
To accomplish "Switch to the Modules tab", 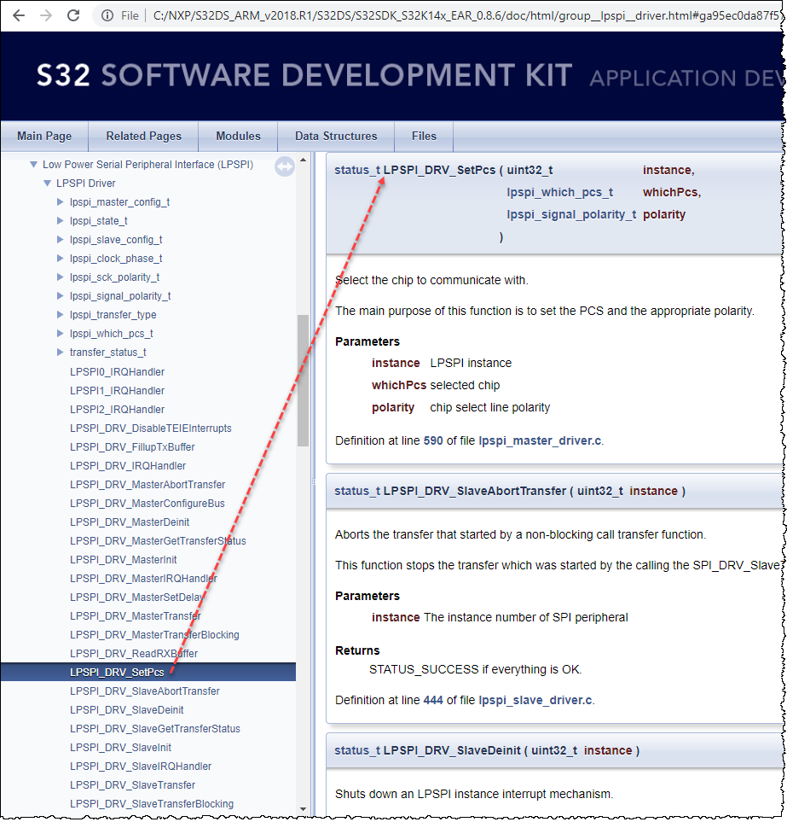I will 238,136.
